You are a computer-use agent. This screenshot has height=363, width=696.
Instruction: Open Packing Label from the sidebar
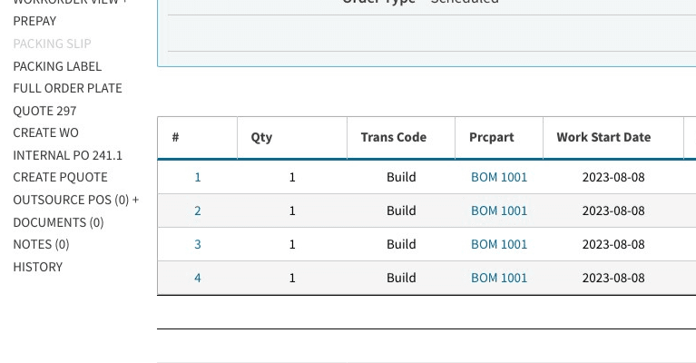click(57, 66)
